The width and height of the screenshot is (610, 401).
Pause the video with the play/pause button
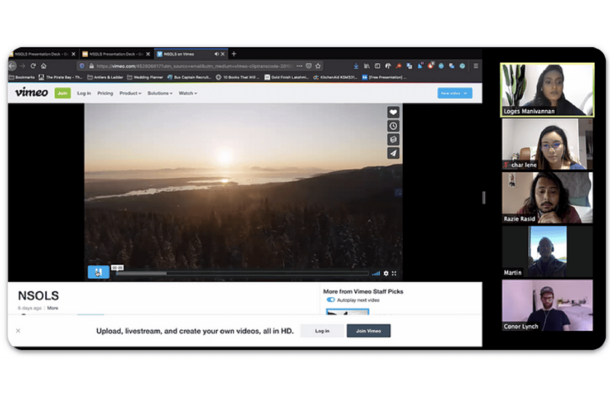98,272
